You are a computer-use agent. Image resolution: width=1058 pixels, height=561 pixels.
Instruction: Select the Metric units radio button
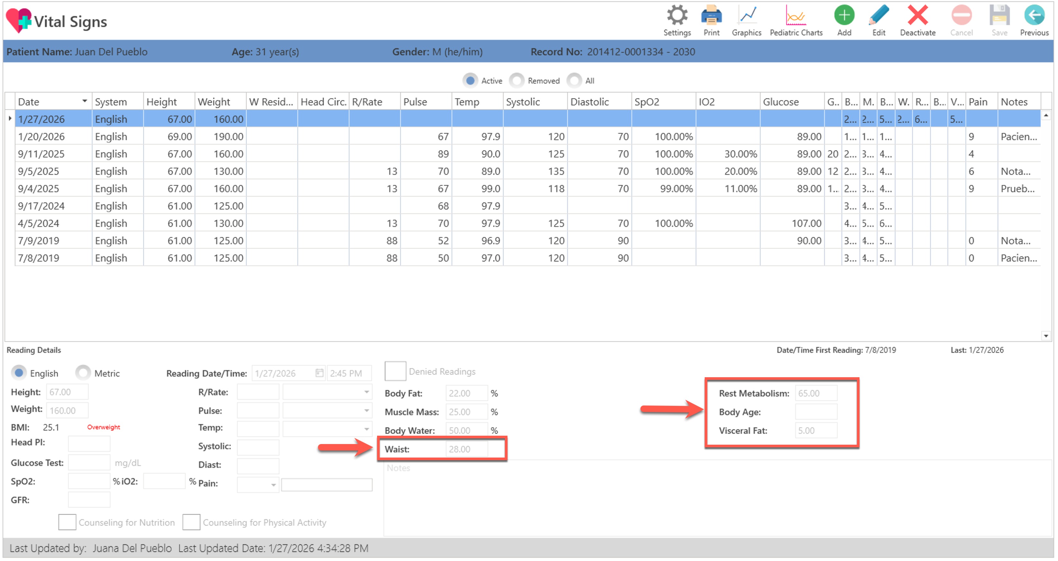click(x=84, y=373)
